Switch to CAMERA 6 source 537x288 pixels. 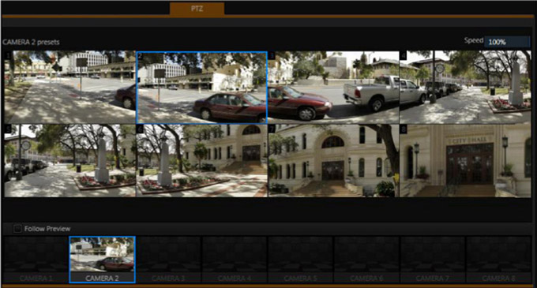[366, 260]
